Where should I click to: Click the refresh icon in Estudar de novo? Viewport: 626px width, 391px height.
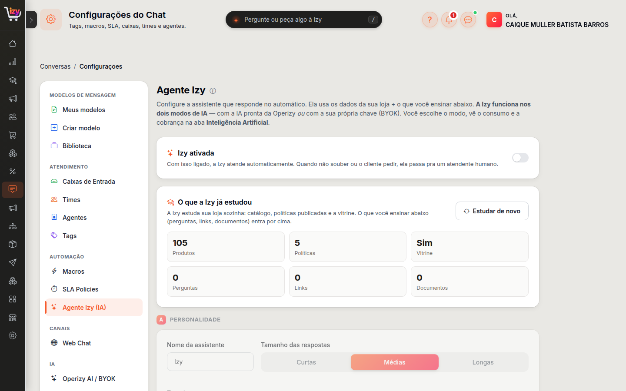(466, 211)
